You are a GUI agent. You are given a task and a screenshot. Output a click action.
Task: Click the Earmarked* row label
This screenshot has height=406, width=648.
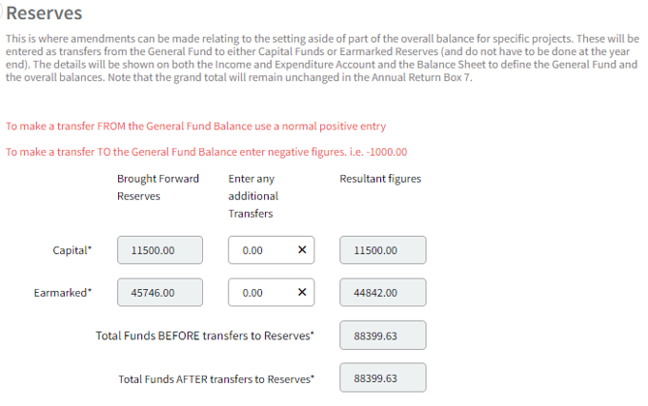(x=63, y=292)
